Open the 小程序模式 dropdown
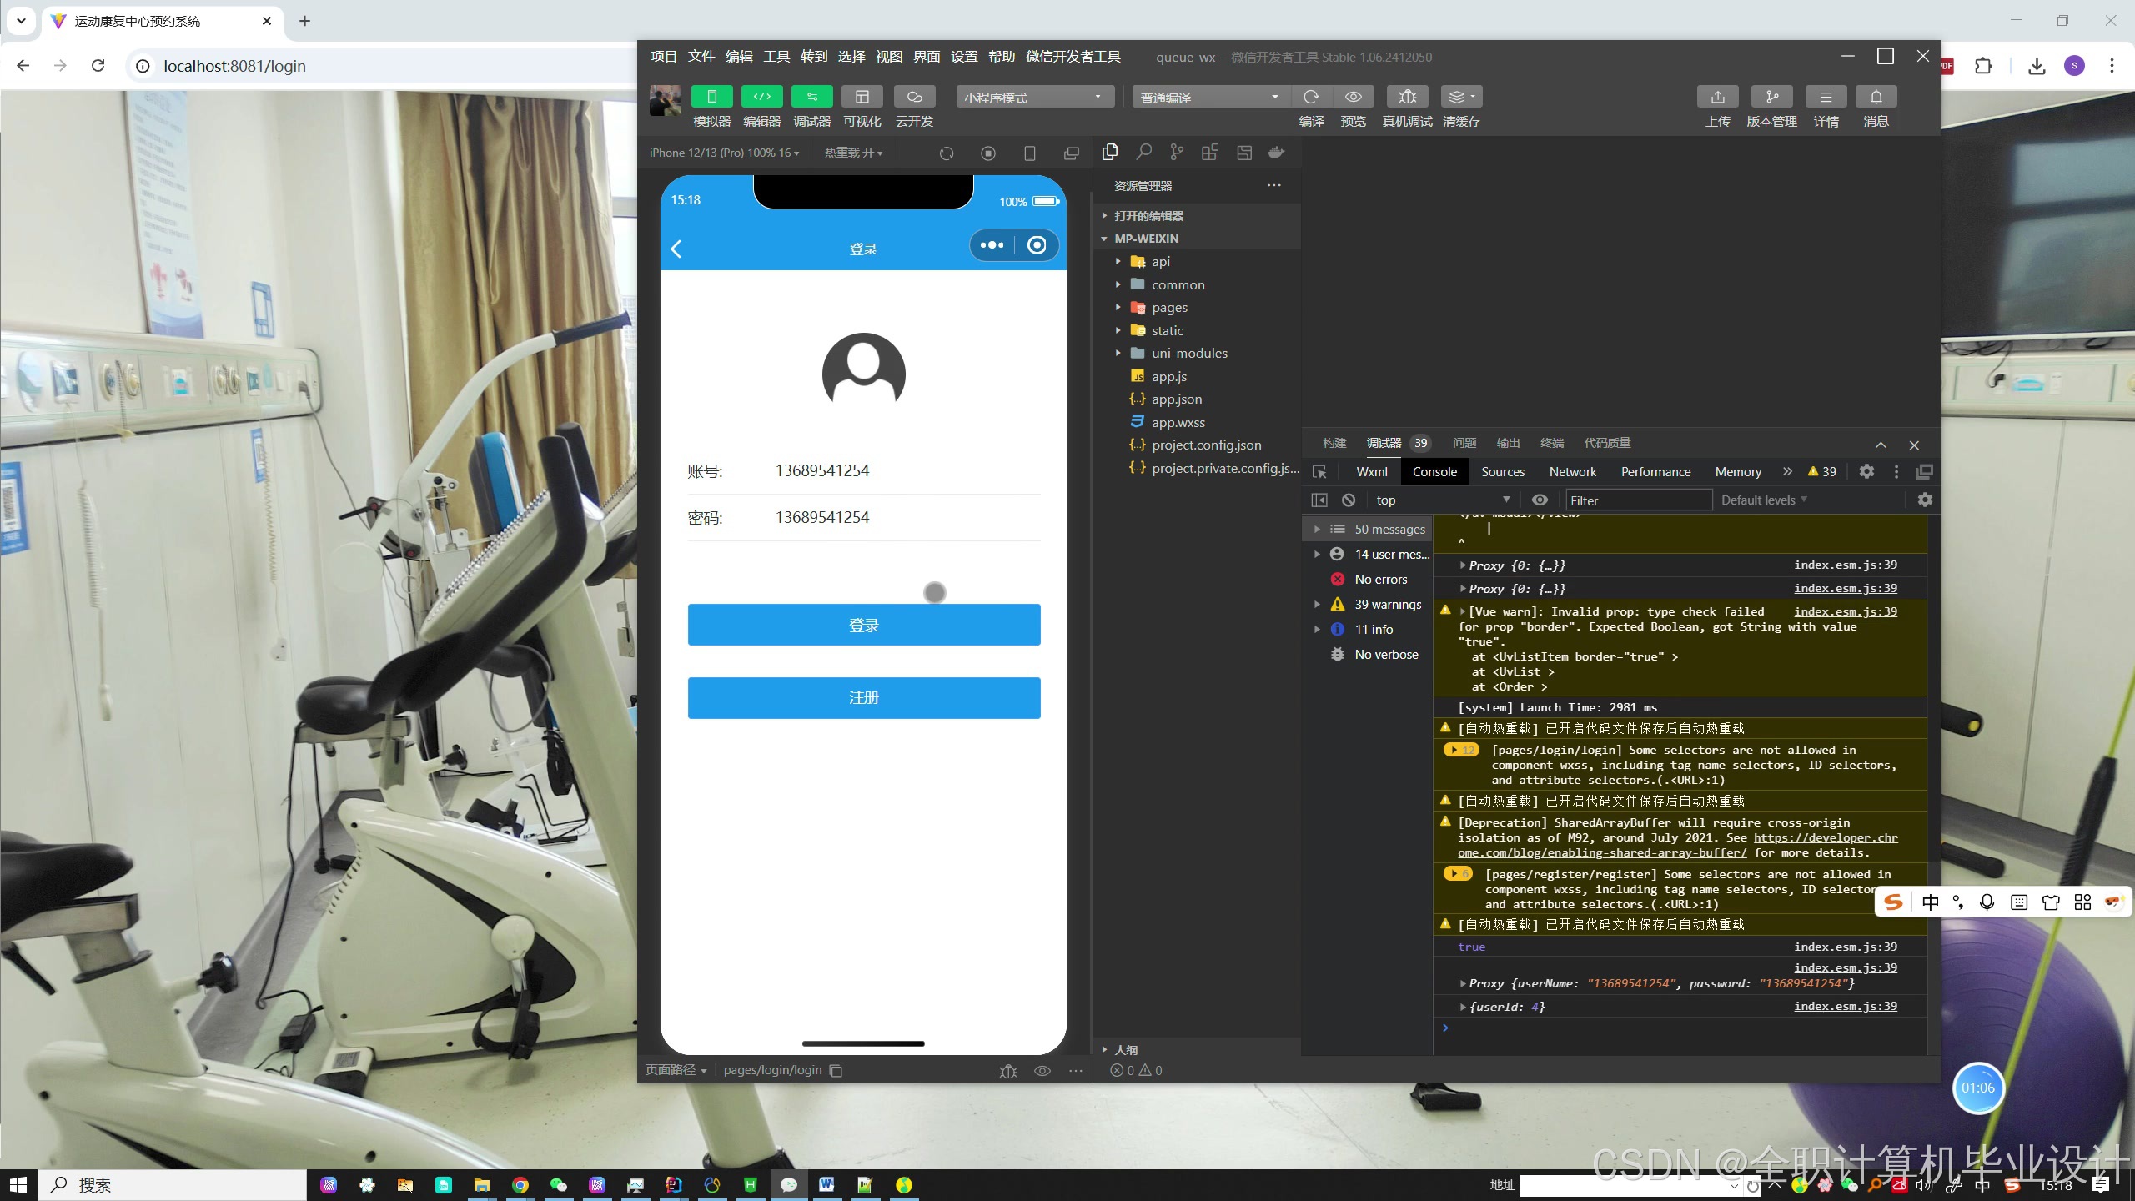The width and height of the screenshot is (2135, 1201). click(x=1034, y=98)
